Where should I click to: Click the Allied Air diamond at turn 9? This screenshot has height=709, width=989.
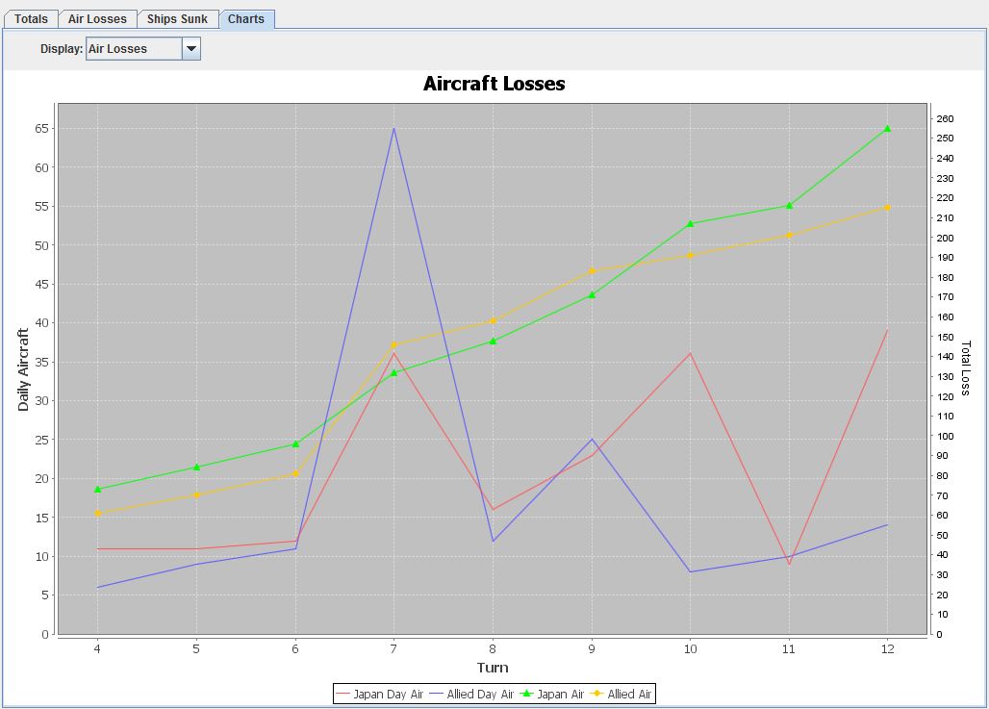point(592,271)
